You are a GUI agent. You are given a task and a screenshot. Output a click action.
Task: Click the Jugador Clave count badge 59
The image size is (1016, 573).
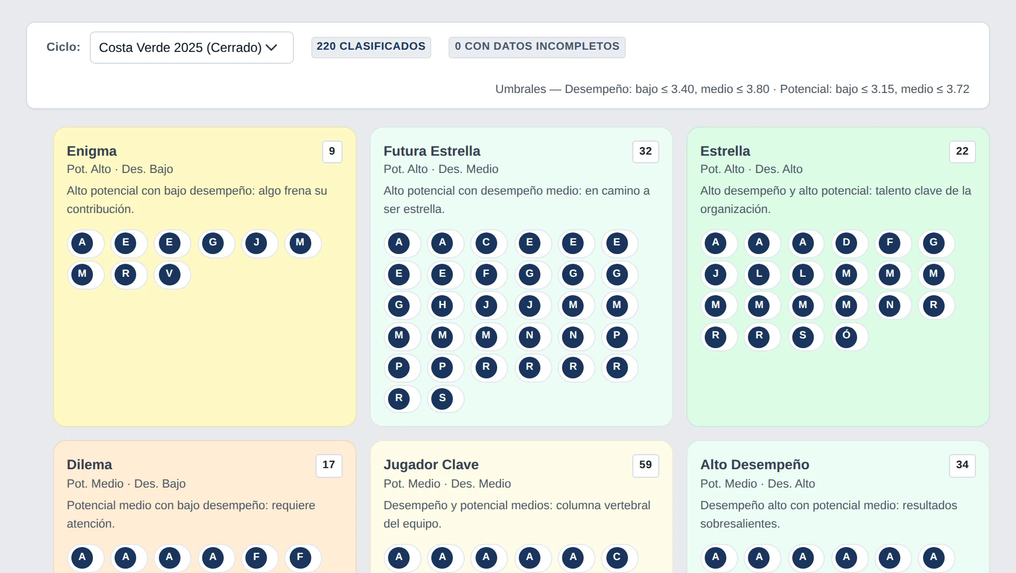click(646, 465)
